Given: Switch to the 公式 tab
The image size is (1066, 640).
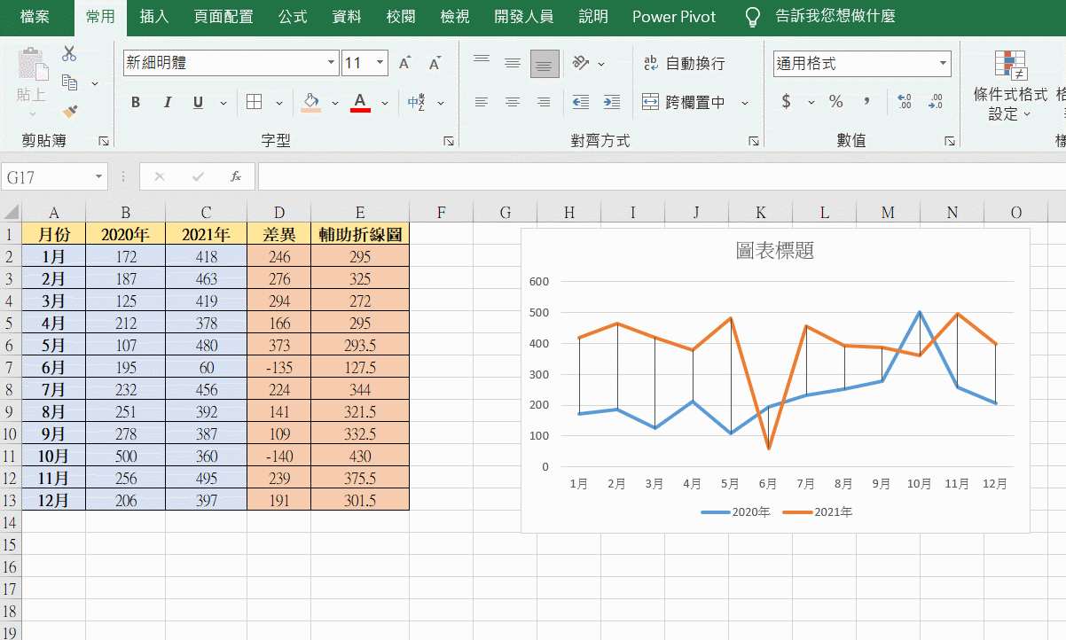Looking at the screenshot, I should (293, 16).
